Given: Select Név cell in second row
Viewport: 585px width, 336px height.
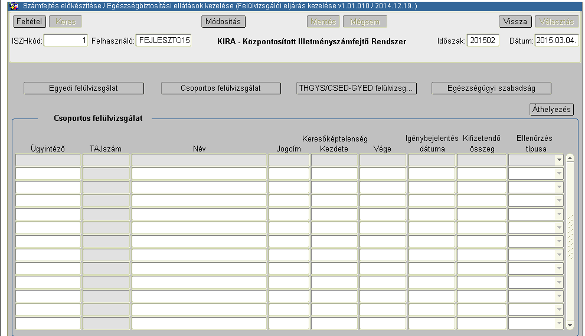Looking at the screenshot, I should pos(199,173).
